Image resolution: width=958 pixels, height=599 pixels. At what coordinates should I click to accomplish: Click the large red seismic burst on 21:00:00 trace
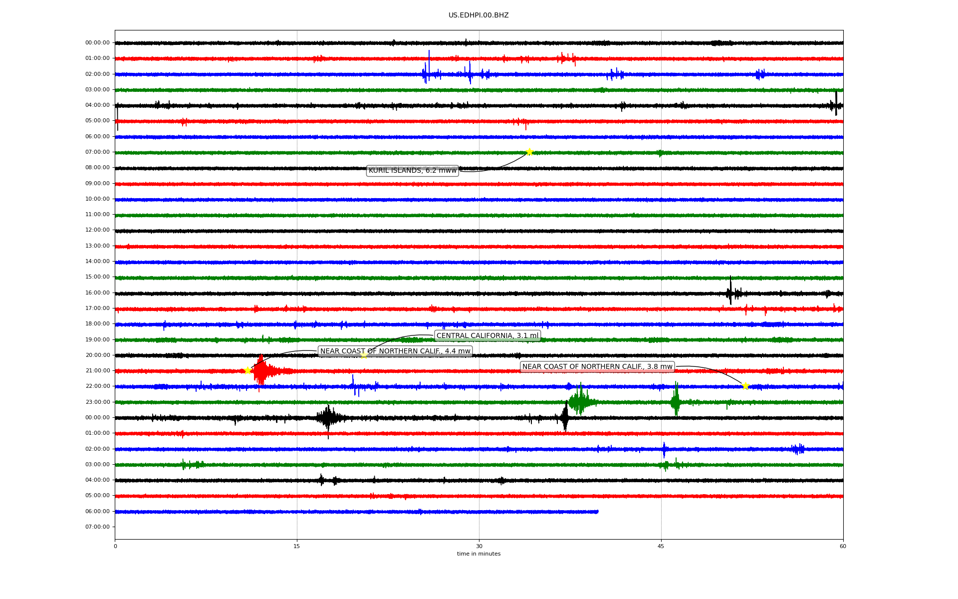(x=261, y=370)
